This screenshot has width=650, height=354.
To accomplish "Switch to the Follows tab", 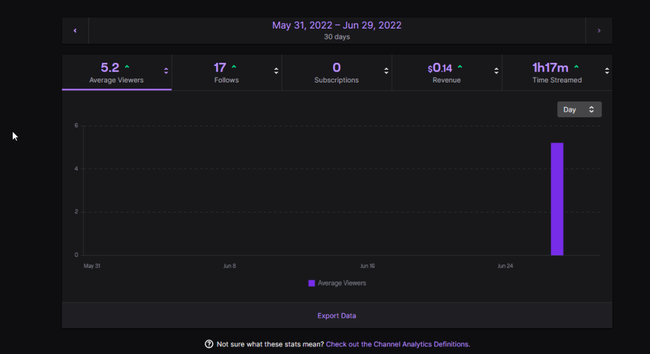I will pos(226,72).
